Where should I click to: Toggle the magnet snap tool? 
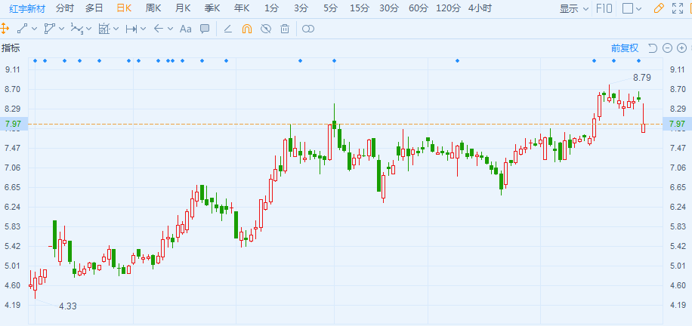pos(247,29)
